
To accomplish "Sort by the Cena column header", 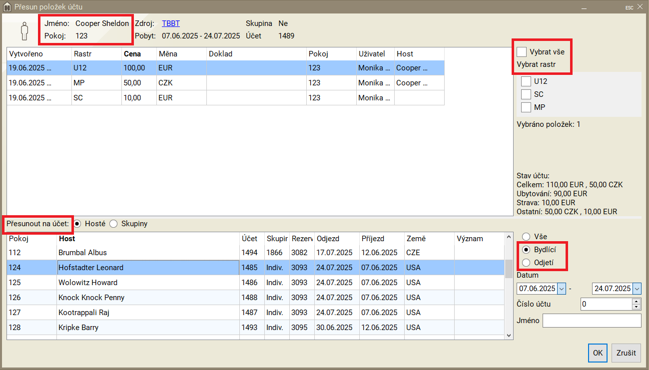I will coord(132,53).
